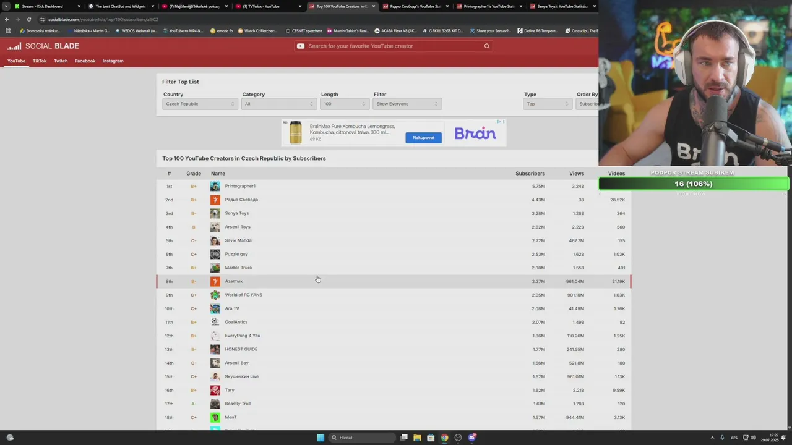The height and width of the screenshot is (445, 792).
Task: Open Printographer1 channel avatar
Action: pyautogui.click(x=215, y=186)
